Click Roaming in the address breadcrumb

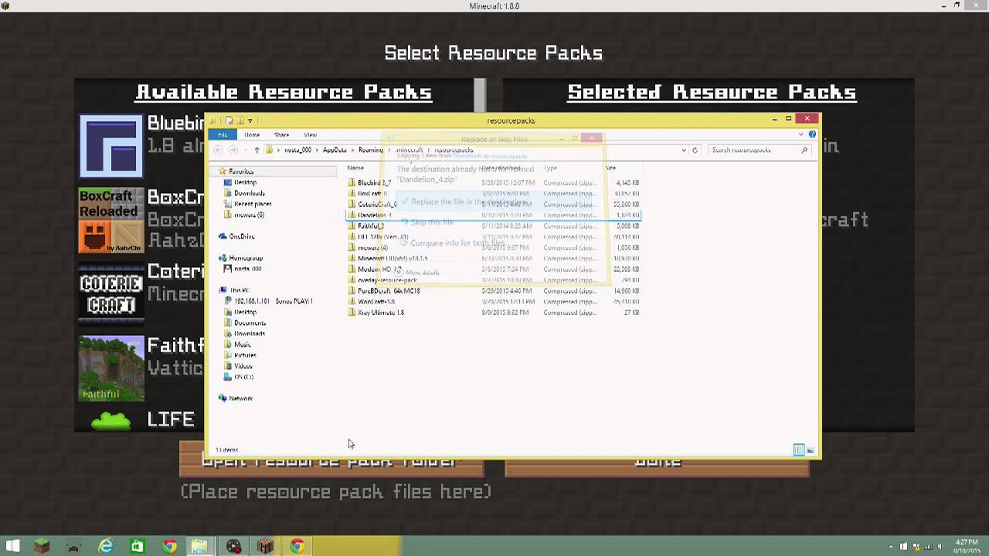pyautogui.click(x=371, y=150)
